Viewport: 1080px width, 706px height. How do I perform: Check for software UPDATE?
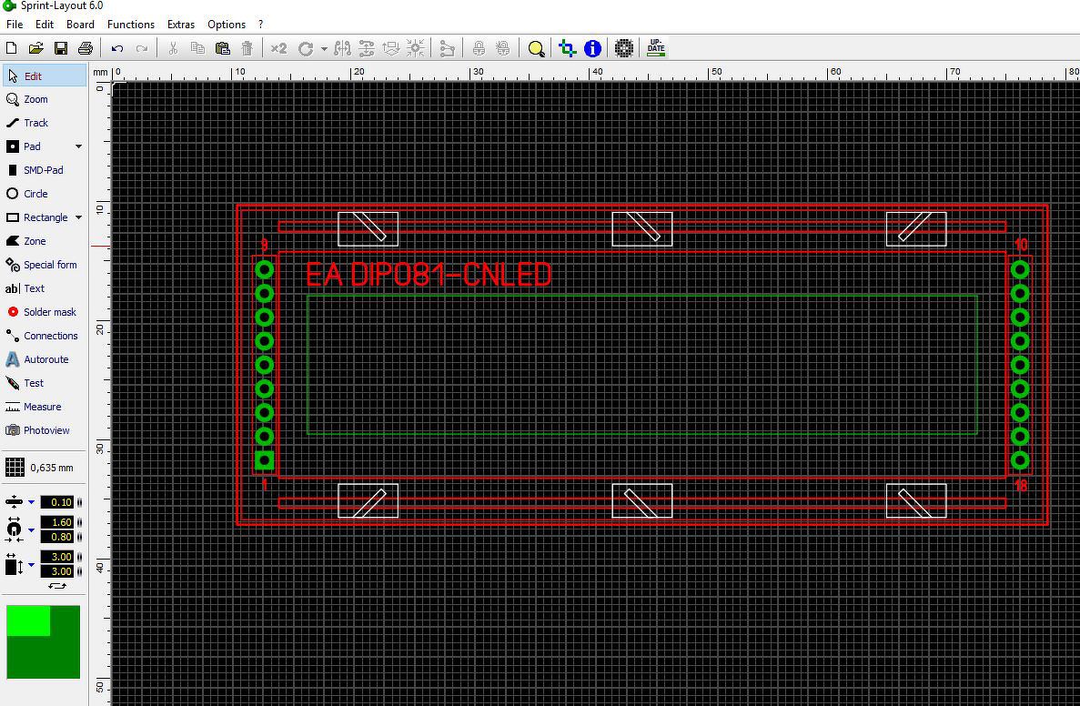coord(656,47)
